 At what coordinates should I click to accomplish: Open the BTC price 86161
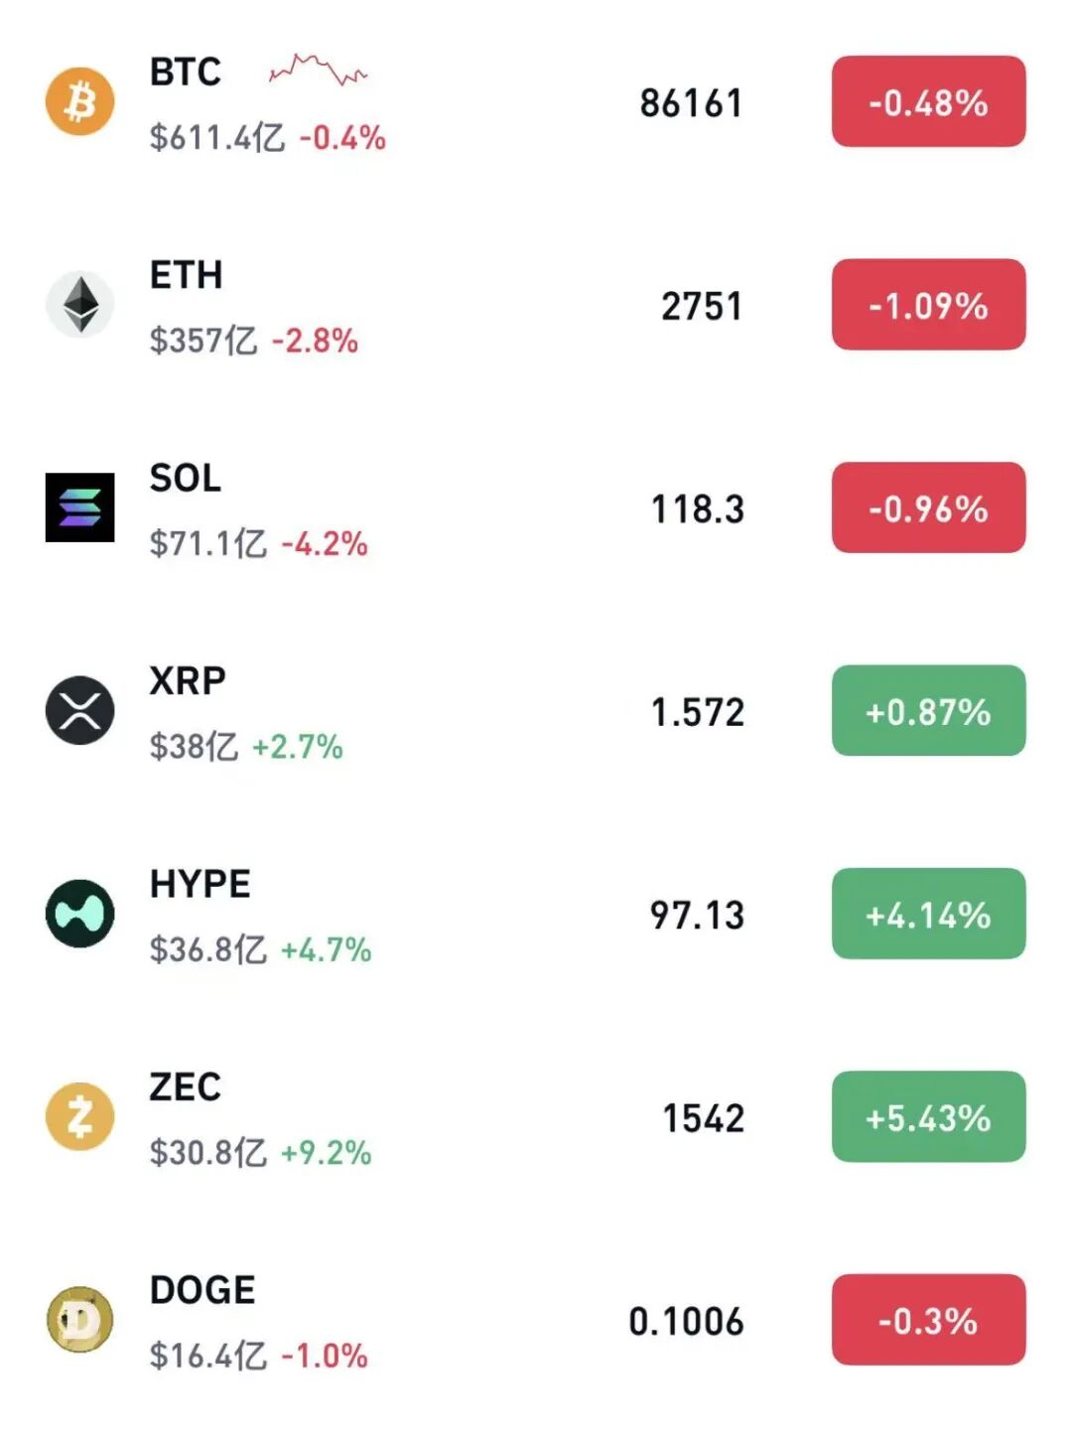pos(691,102)
